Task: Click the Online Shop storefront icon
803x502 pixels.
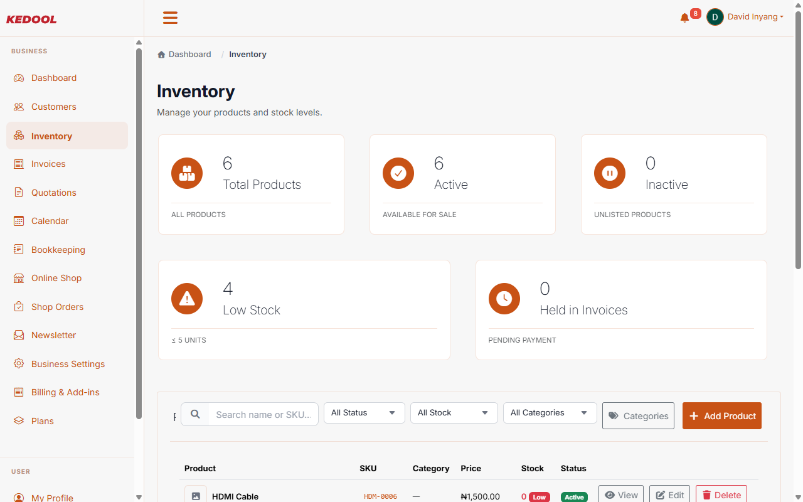Action: [x=19, y=278]
